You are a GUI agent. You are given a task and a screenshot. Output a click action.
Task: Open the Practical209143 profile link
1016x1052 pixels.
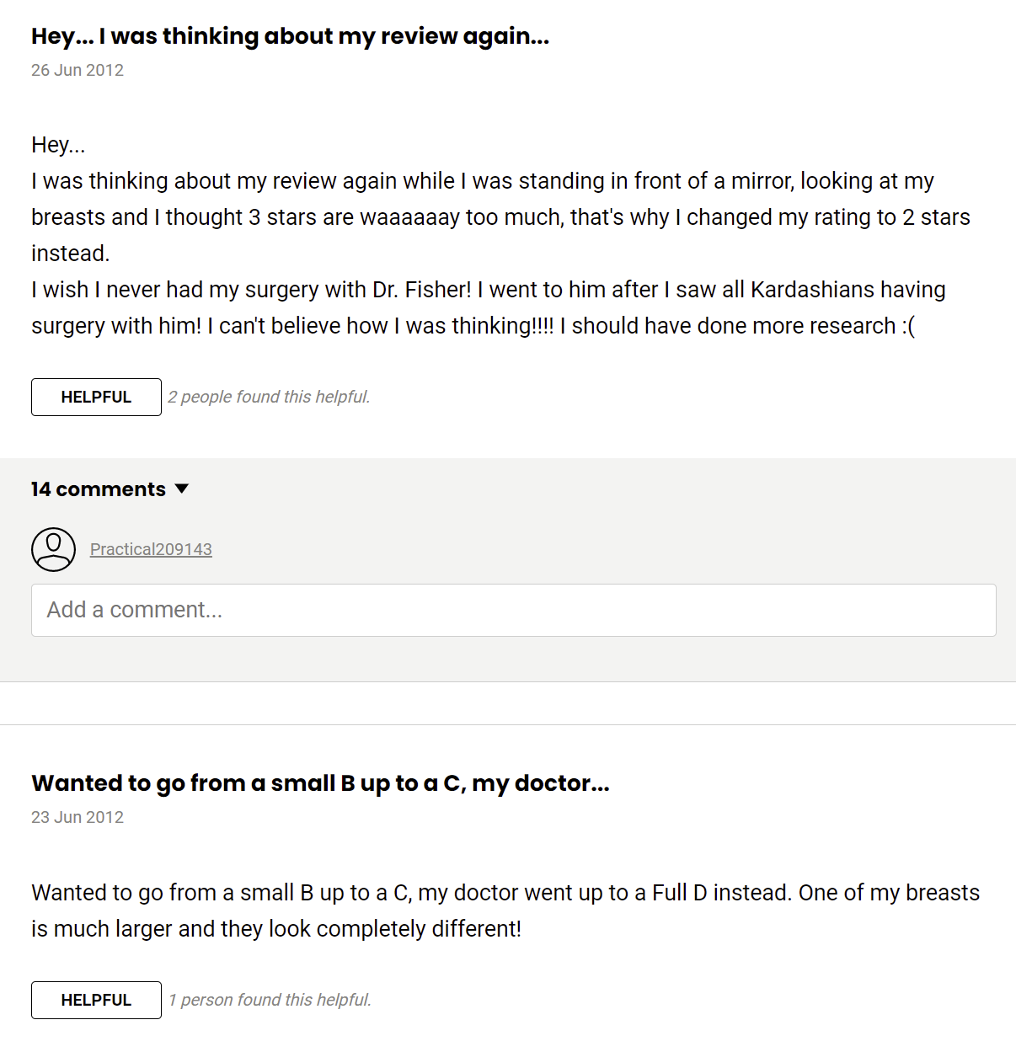click(x=151, y=549)
